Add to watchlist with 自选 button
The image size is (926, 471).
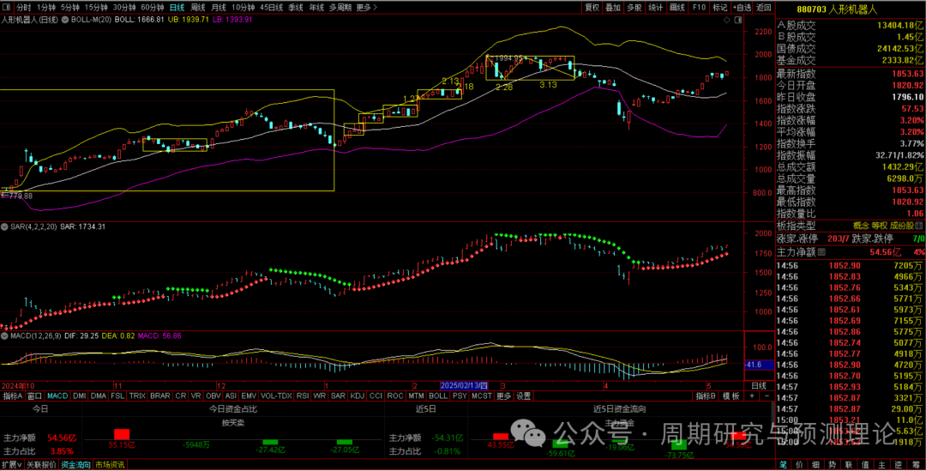point(741,7)
